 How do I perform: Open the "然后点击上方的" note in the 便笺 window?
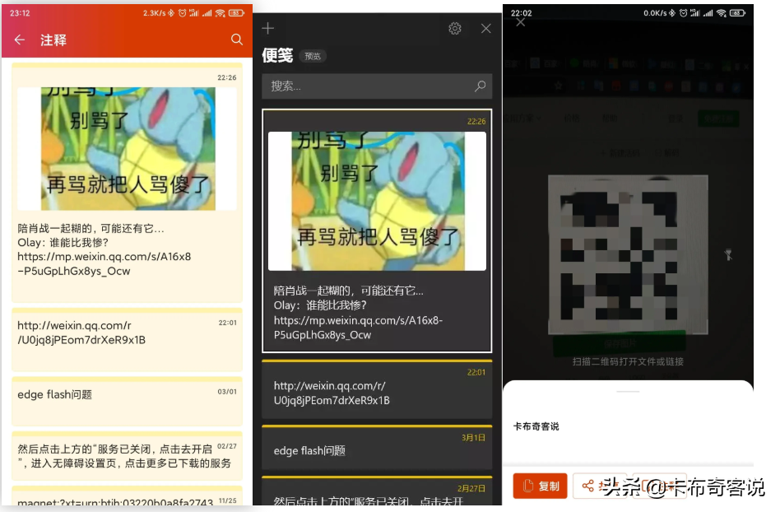click(x=377, y=491)
